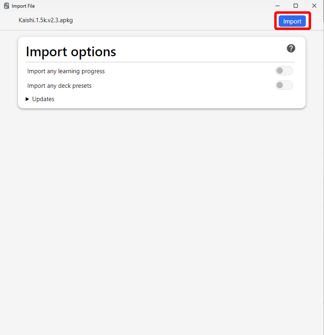The image size is (324, 335).
Task: Click the Anki app icon in title bar
Action: [x=6, y=6]
